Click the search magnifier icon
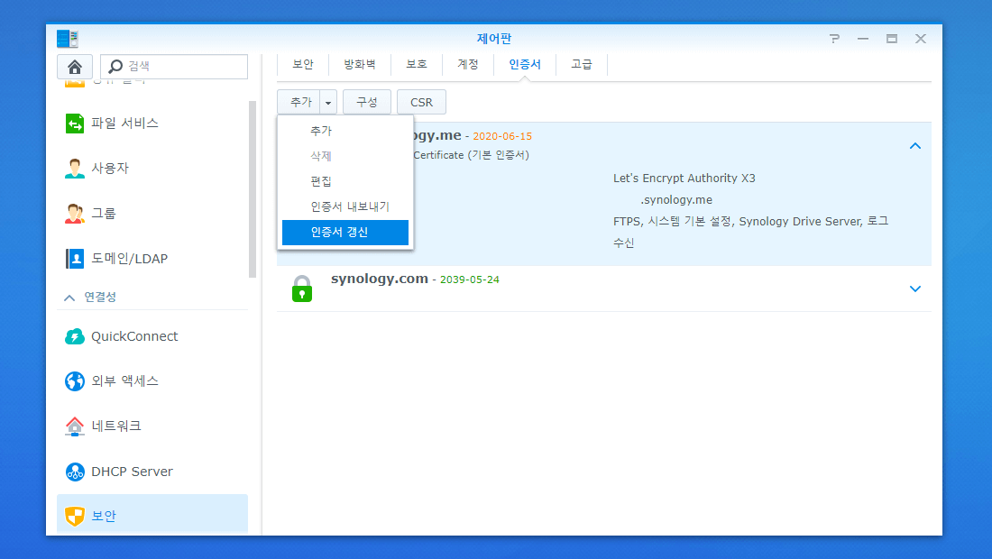992x559 pixels. pyautogui.click(x=115, y=67)
